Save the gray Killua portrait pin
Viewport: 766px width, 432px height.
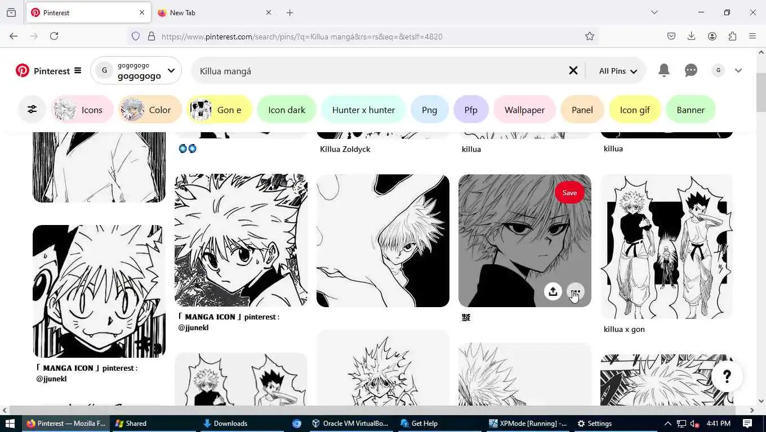point(569,193)
